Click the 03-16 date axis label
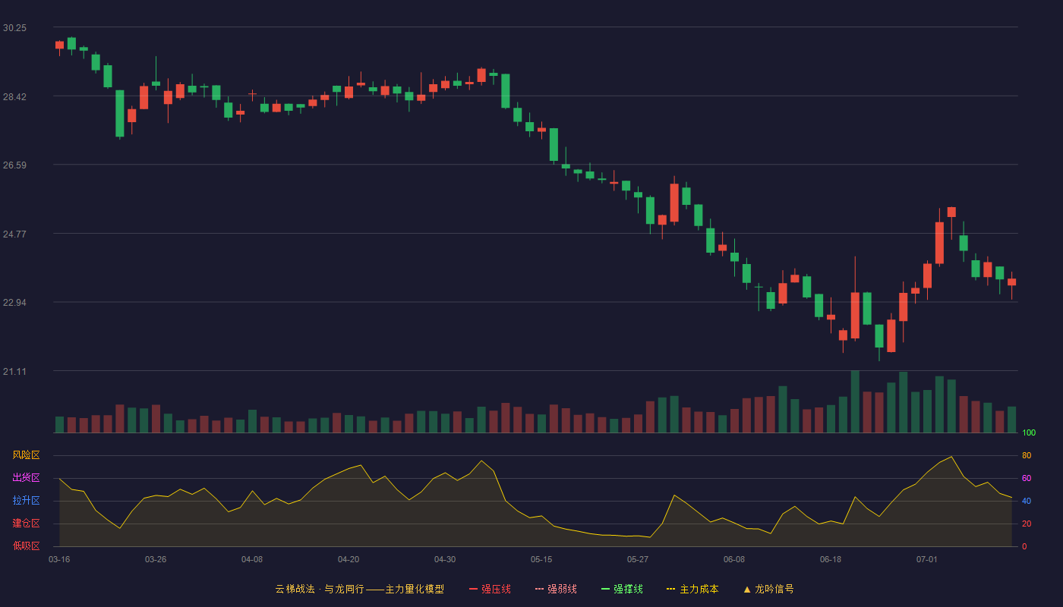The image size is (1063, 607). click(59, 559)
